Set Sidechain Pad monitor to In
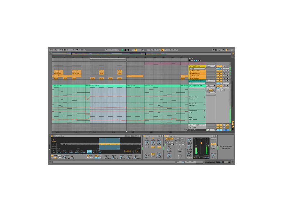 [x=208, y=90]
